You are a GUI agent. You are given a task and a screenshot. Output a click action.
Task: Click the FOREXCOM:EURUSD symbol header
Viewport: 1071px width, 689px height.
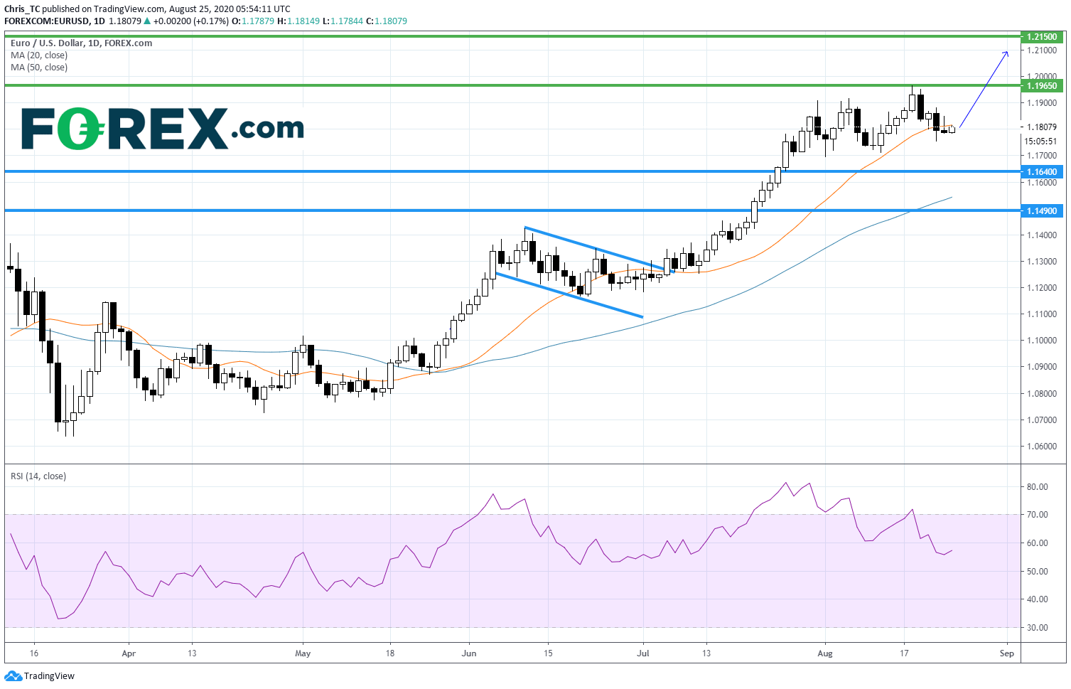pos(47,21)
